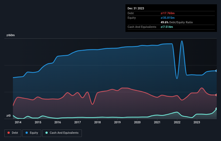Screen dimensions: 221x141
Task: Click the zł35.815m equity value
Action: 168,18
